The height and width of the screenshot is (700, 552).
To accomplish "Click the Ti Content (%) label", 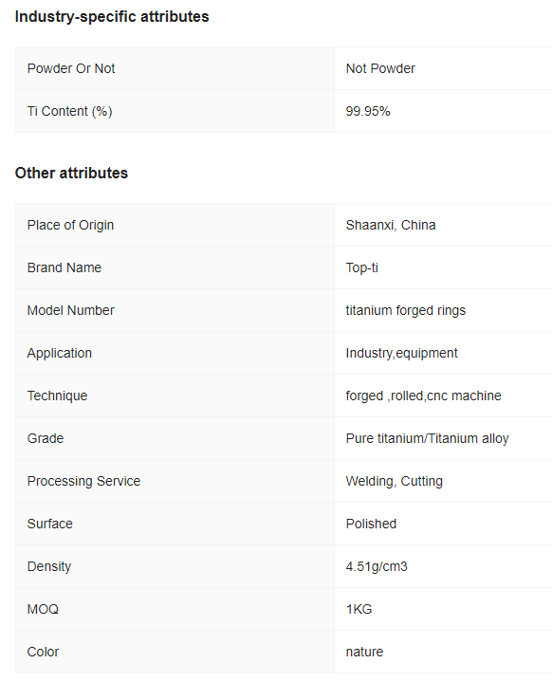I will coord(69,111).
